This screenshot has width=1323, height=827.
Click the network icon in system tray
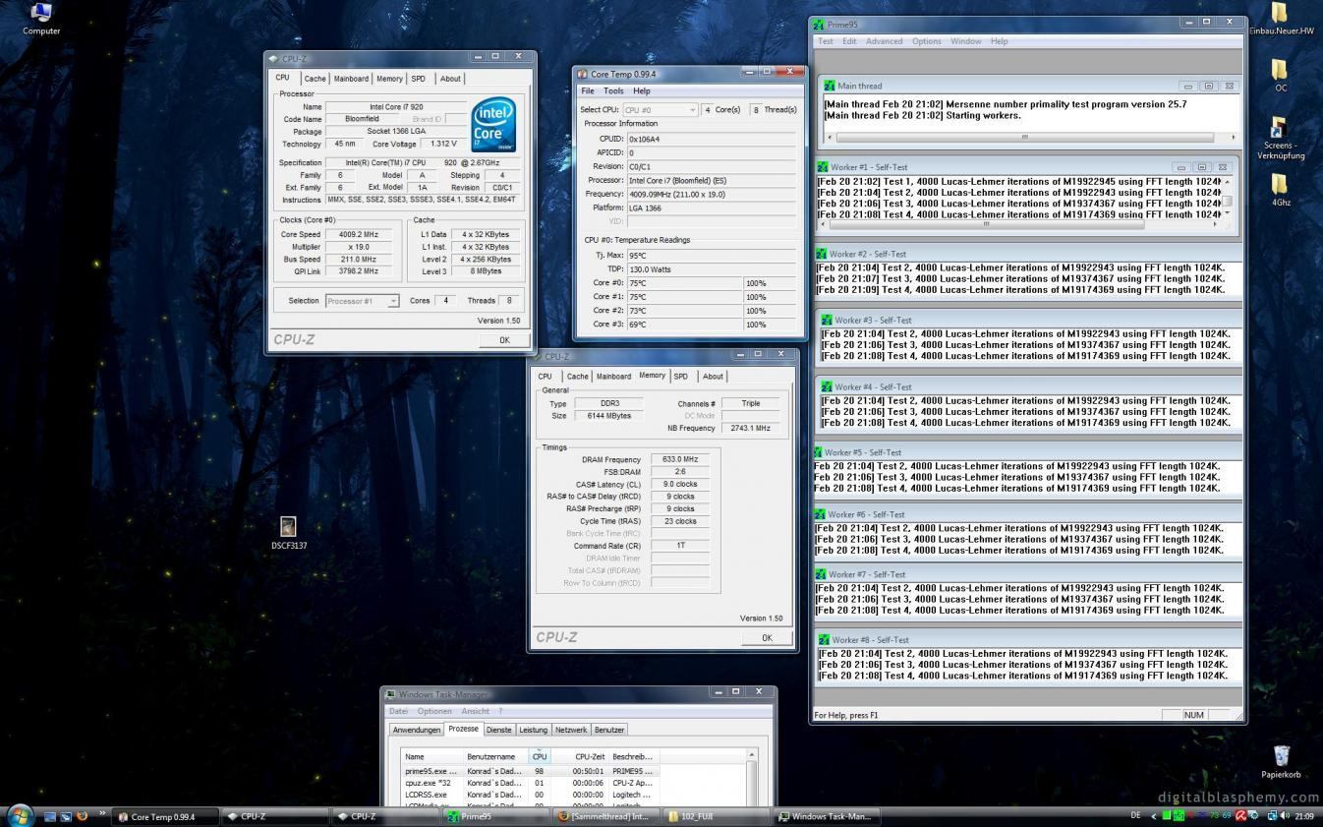point(1272,816)
